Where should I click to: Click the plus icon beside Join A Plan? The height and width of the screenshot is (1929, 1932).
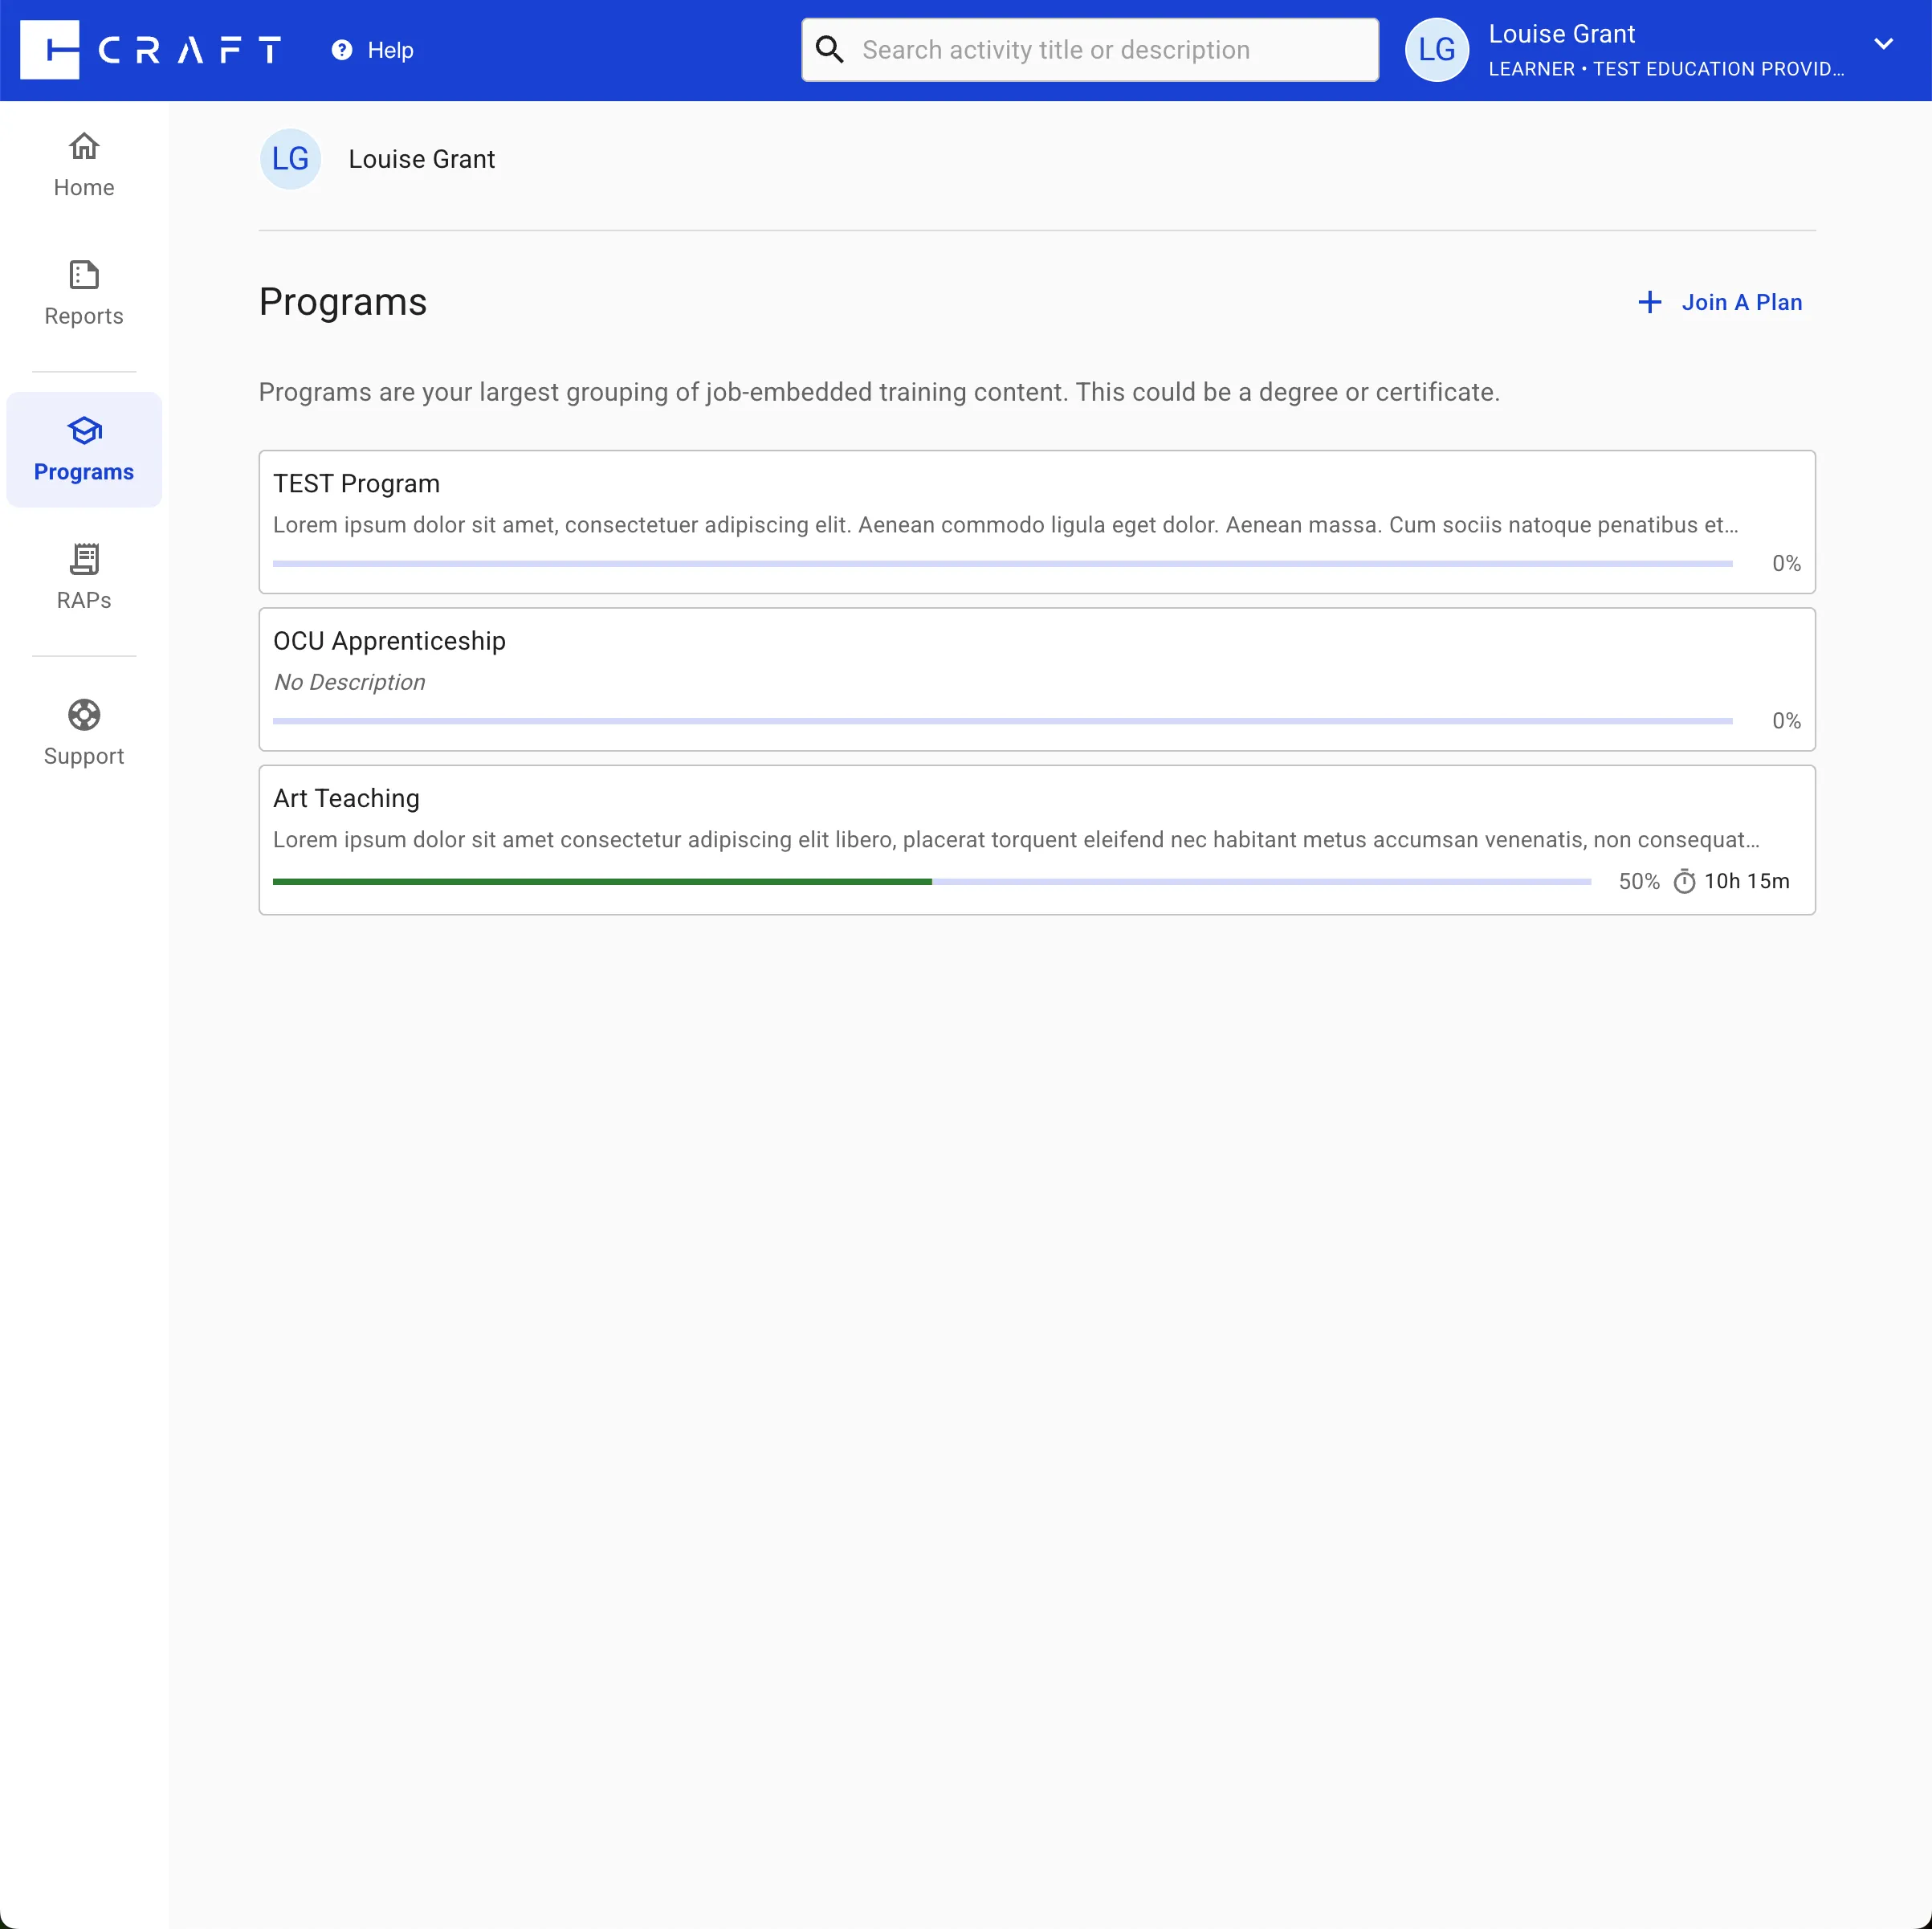click(x=1649, y=302)
